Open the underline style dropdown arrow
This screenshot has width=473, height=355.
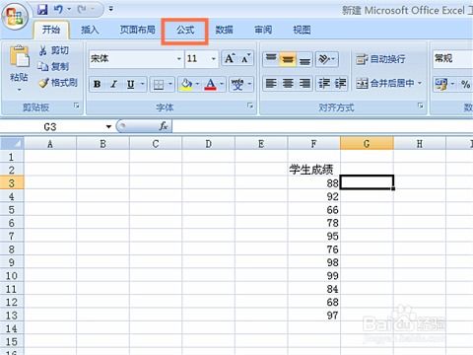point(143,84)
